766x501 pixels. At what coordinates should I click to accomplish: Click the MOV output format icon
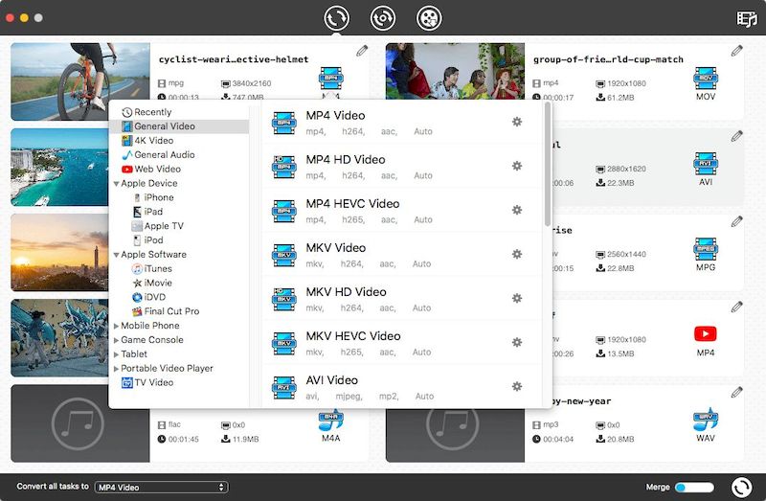[706, 79]
